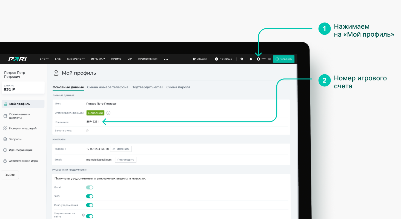Image resolution: width=401 pixels, height=219 pixels.
Task: Open Смена номера телефона tab
Action: (108, 87)
